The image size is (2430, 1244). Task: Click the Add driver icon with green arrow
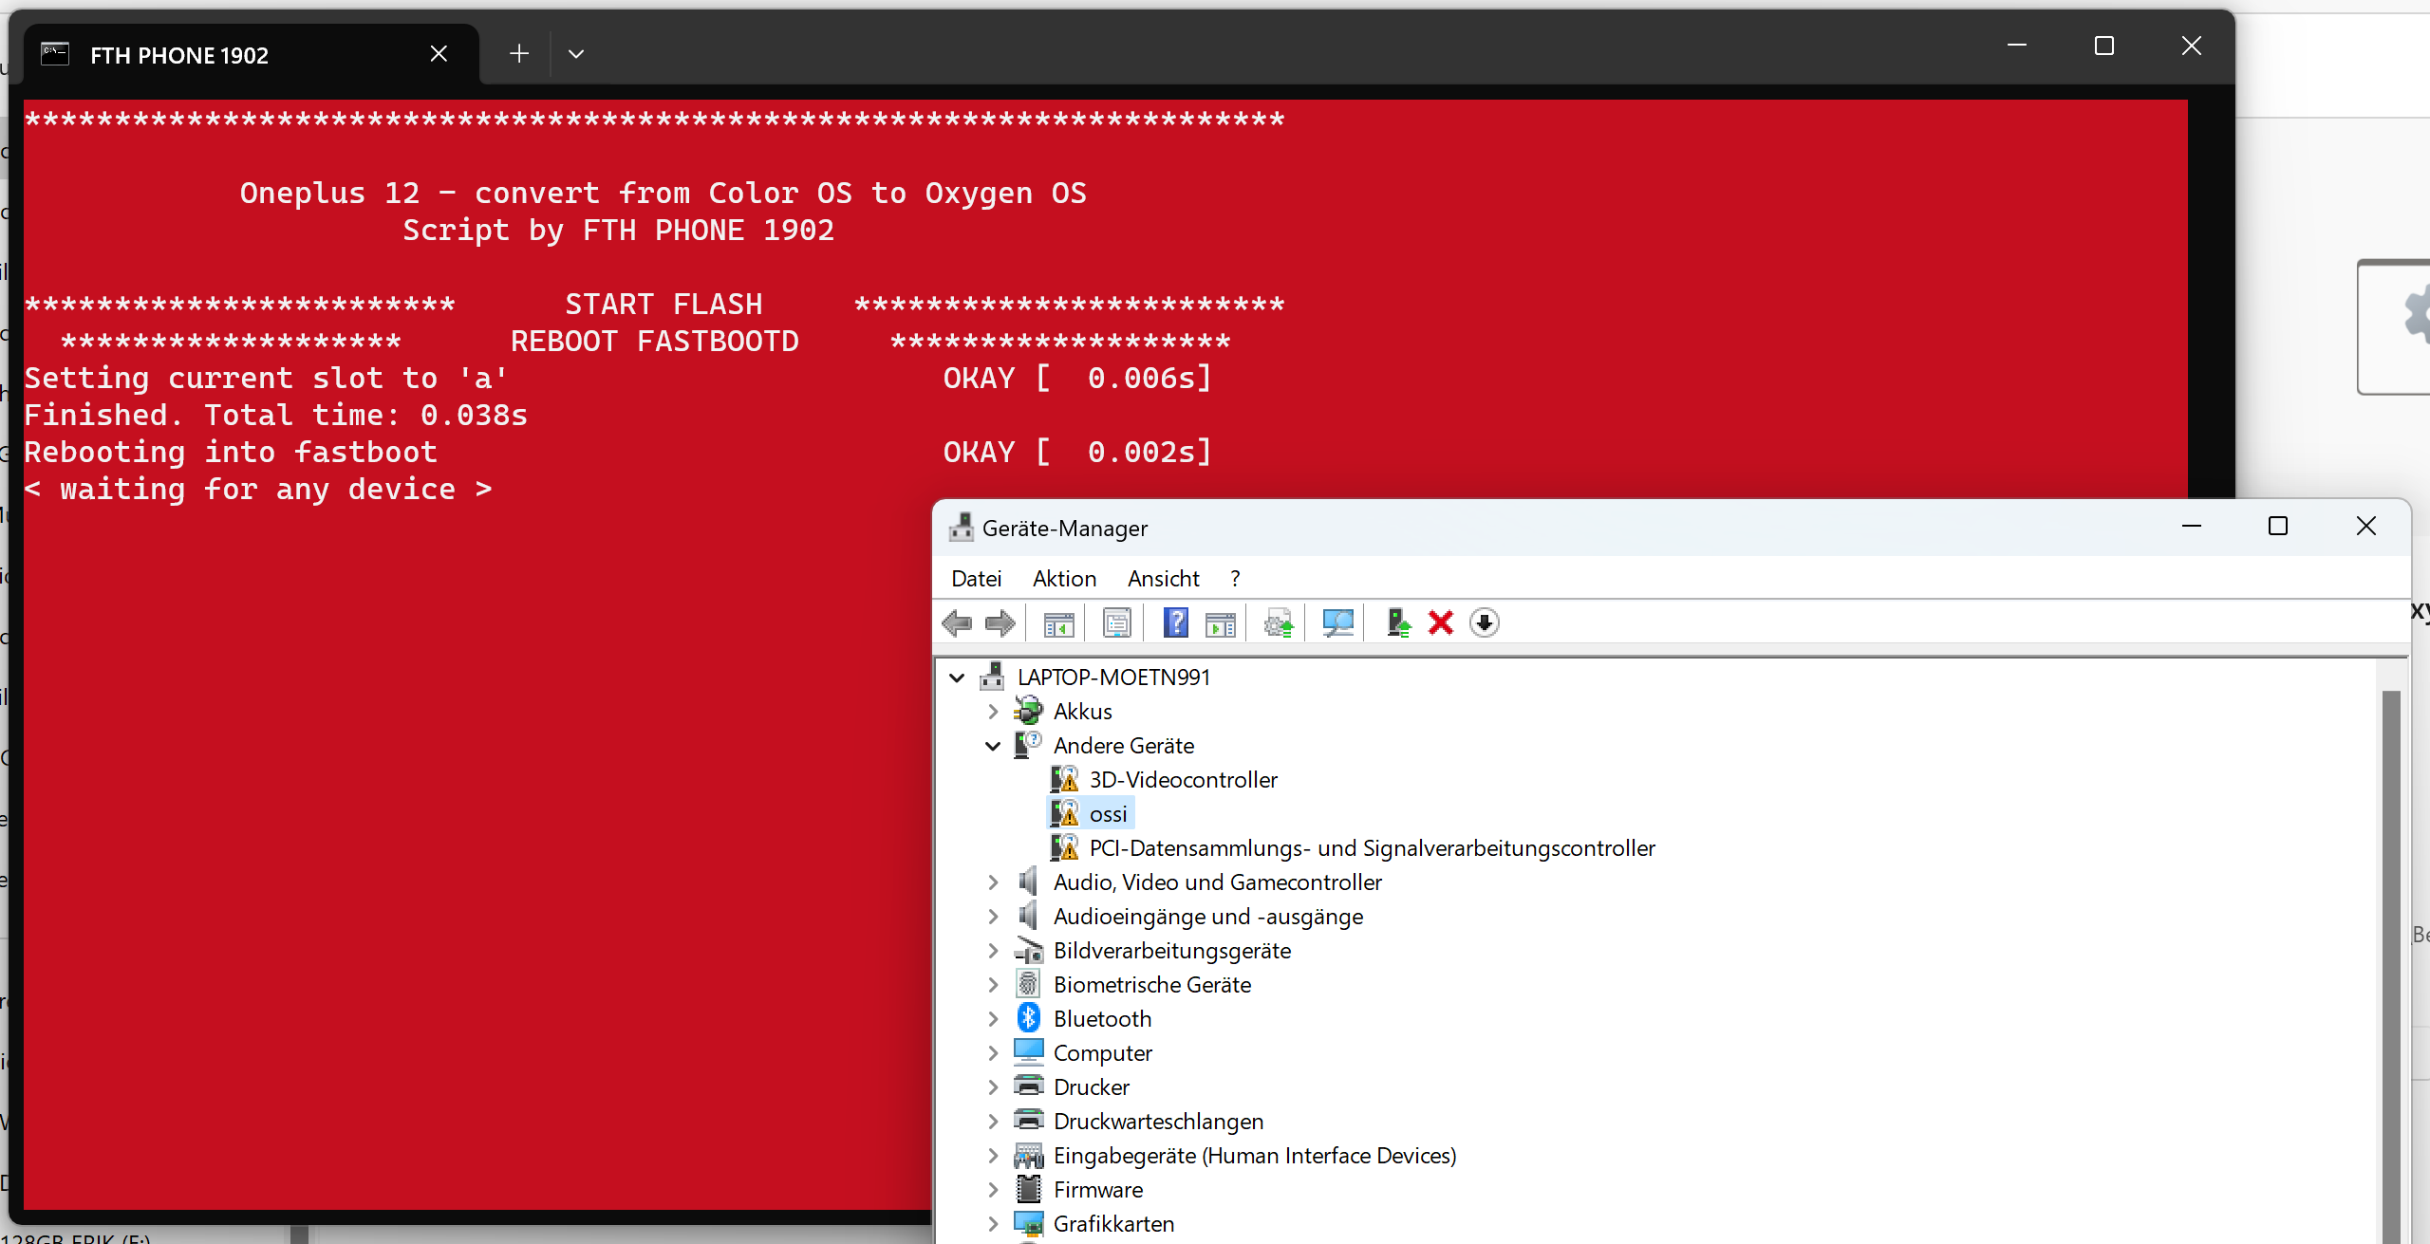click(1397, 622)
